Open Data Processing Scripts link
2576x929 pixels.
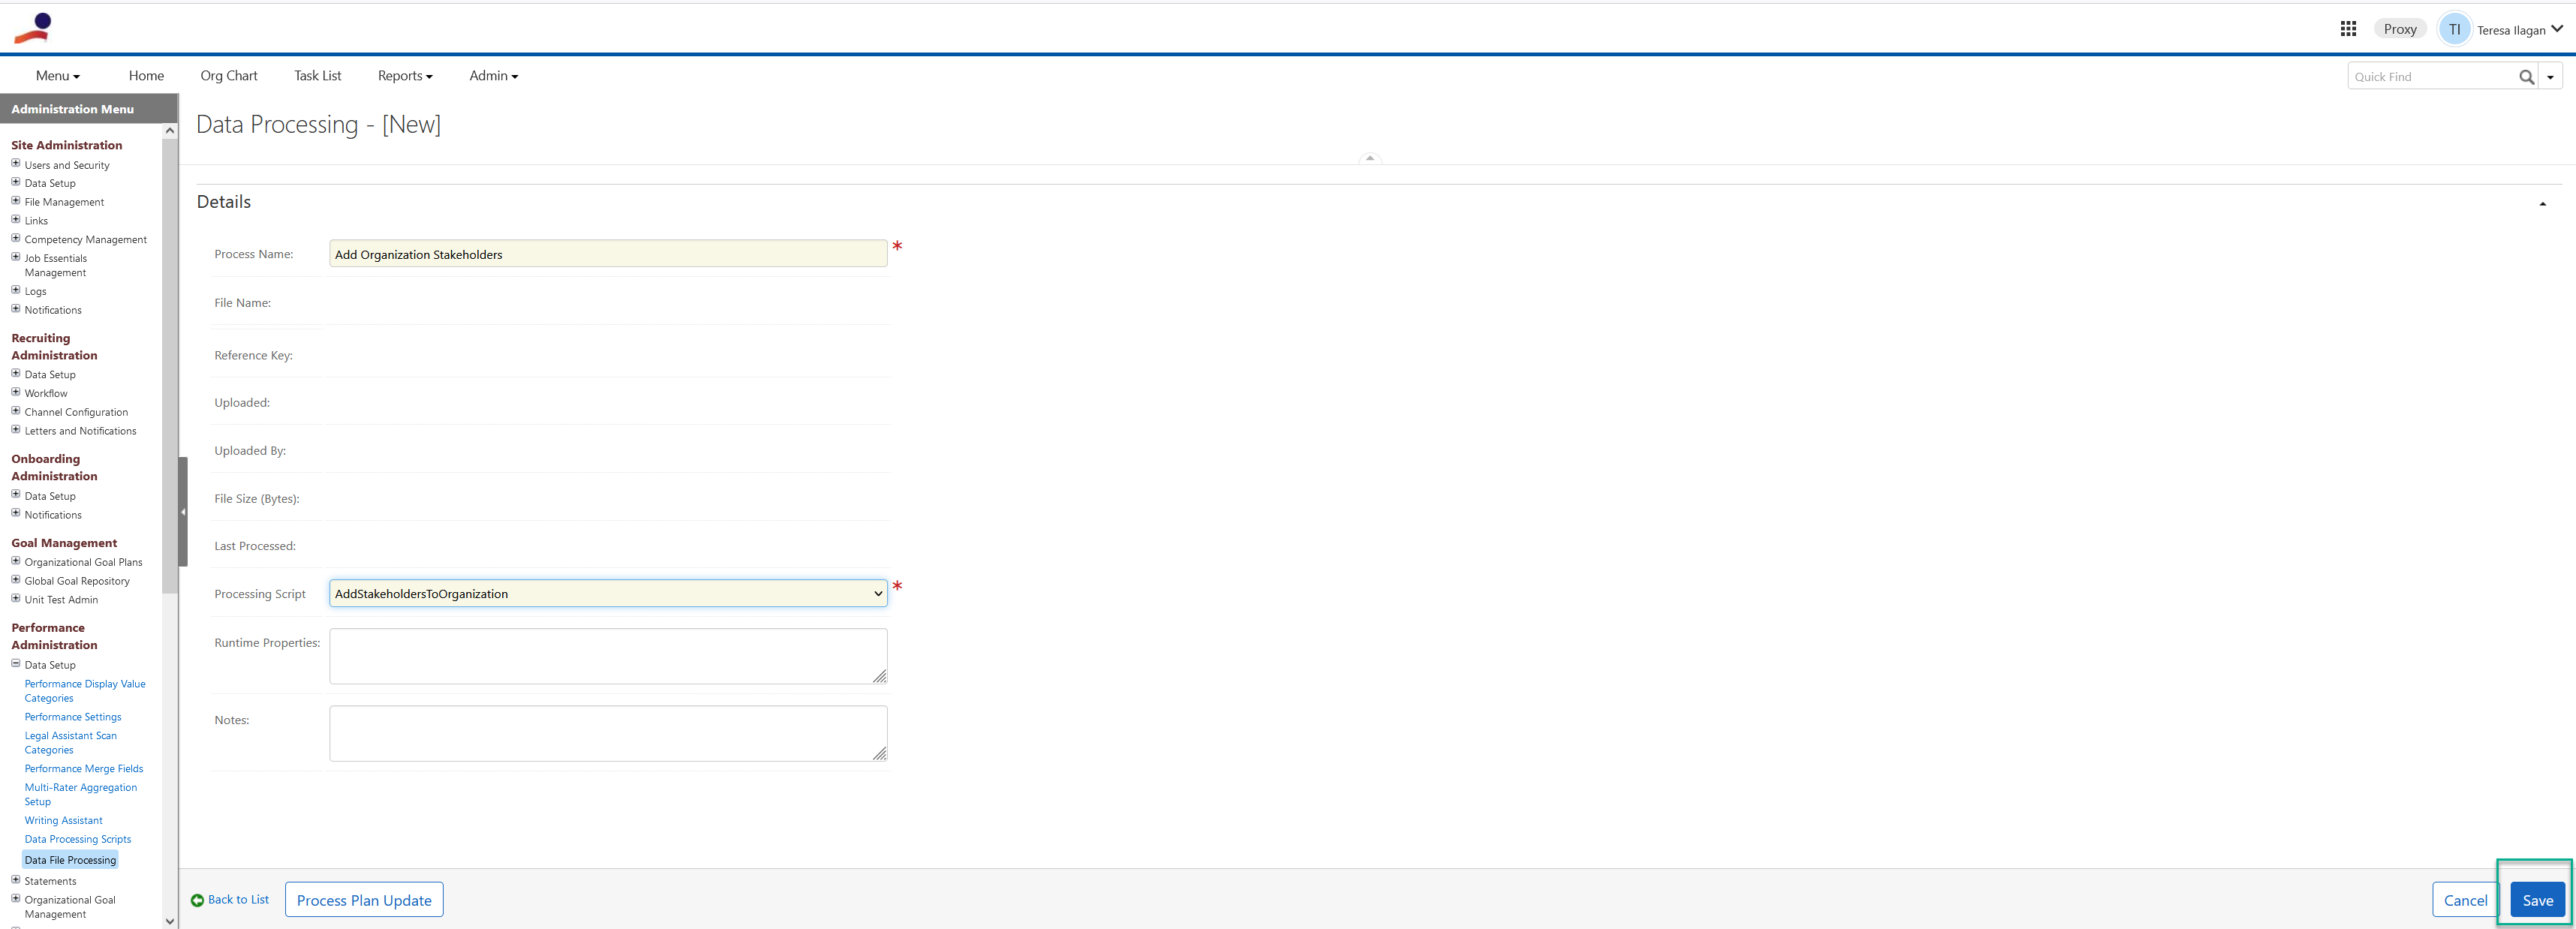click(x=78, y=839)
